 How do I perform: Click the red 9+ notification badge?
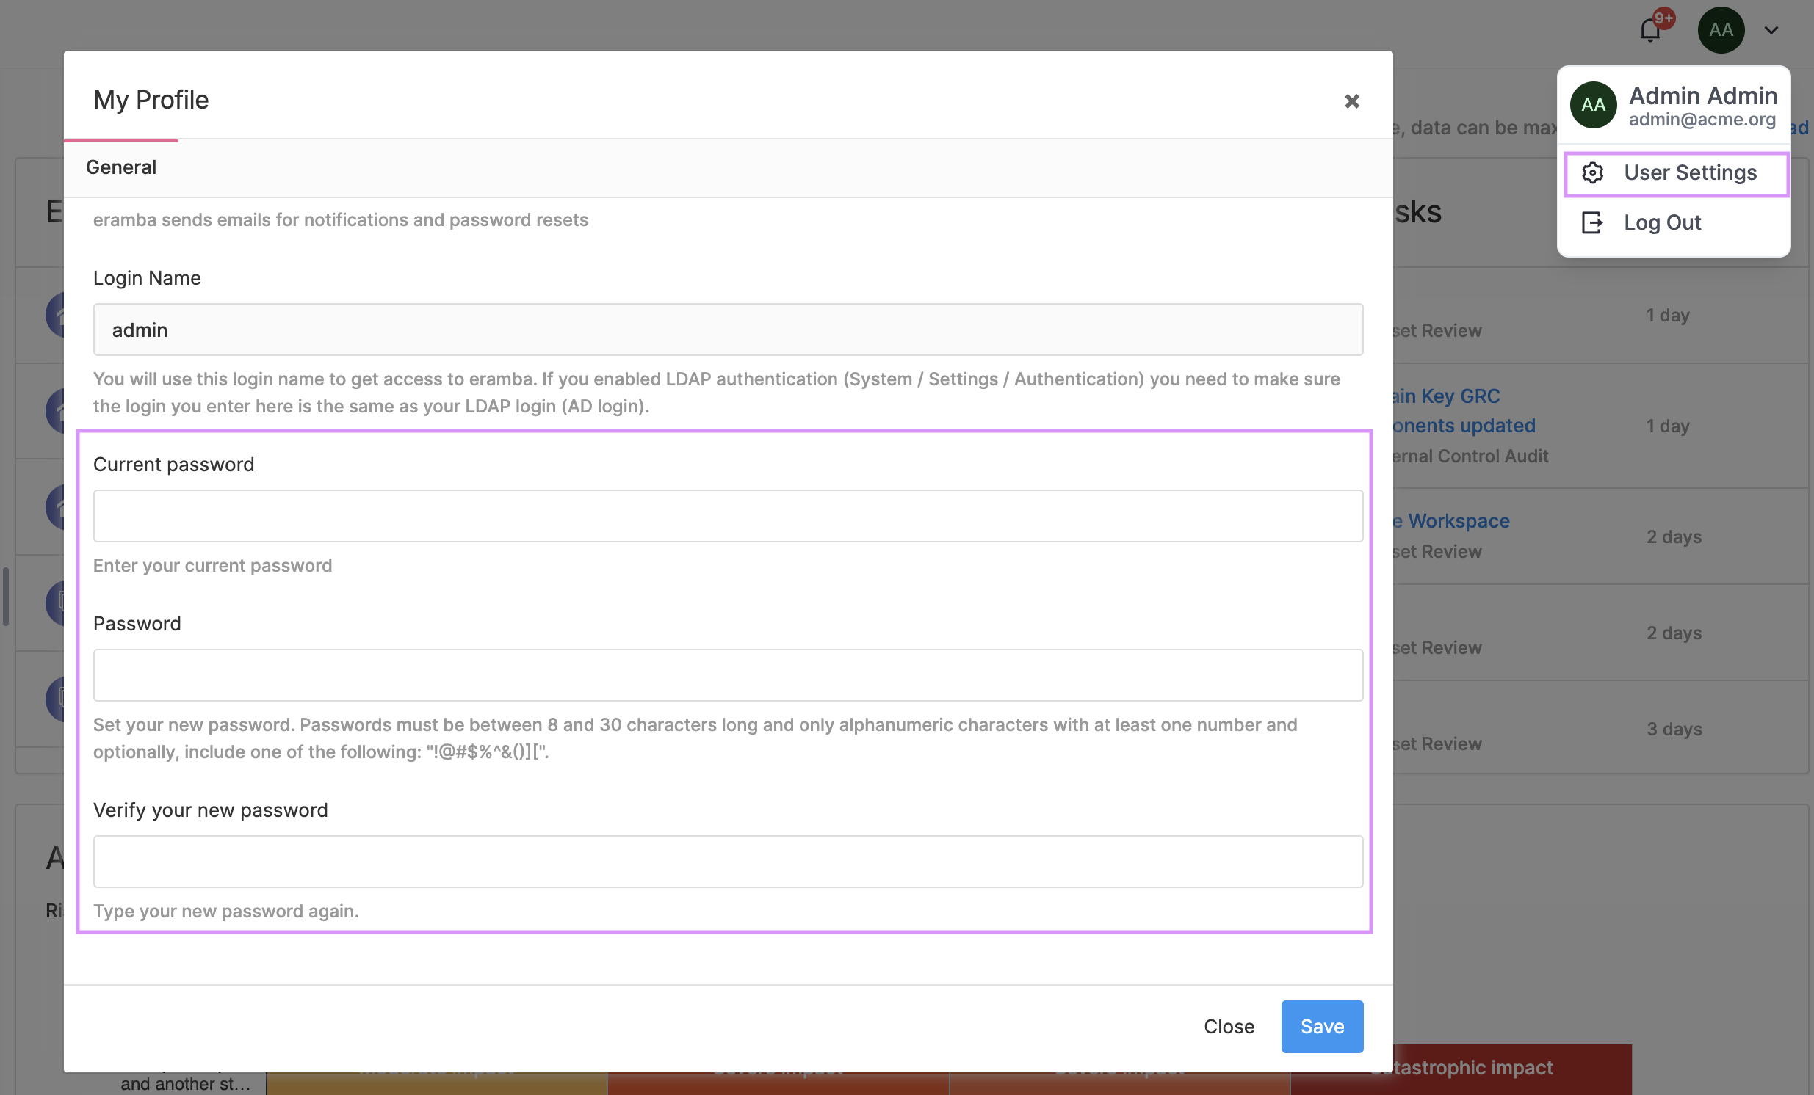click(1663, 18)
